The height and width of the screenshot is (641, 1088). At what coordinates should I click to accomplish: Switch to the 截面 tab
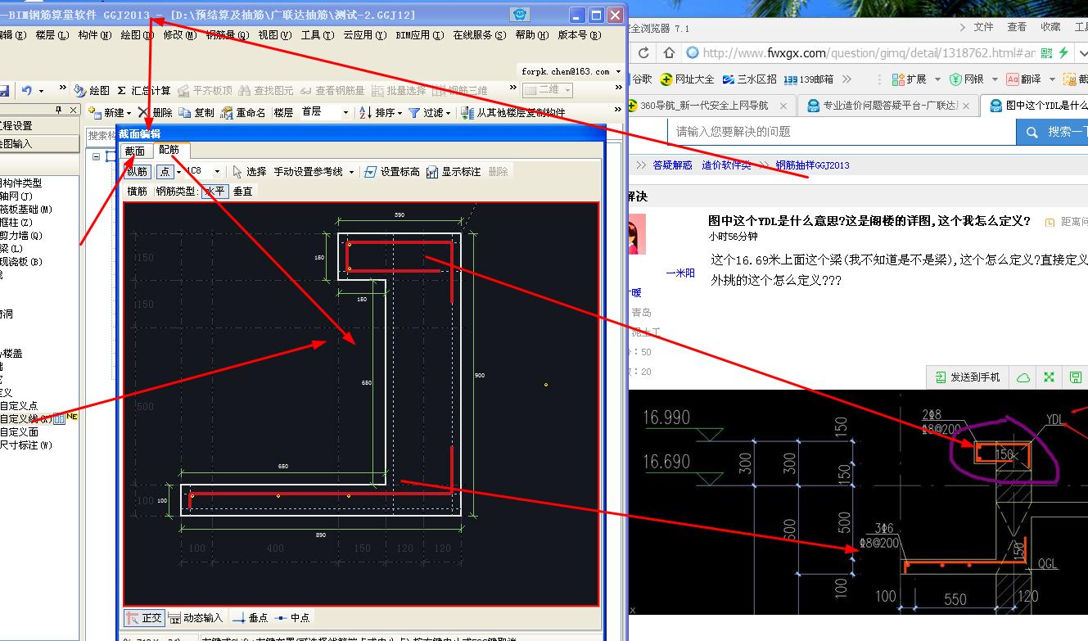(x=134, y=151)
